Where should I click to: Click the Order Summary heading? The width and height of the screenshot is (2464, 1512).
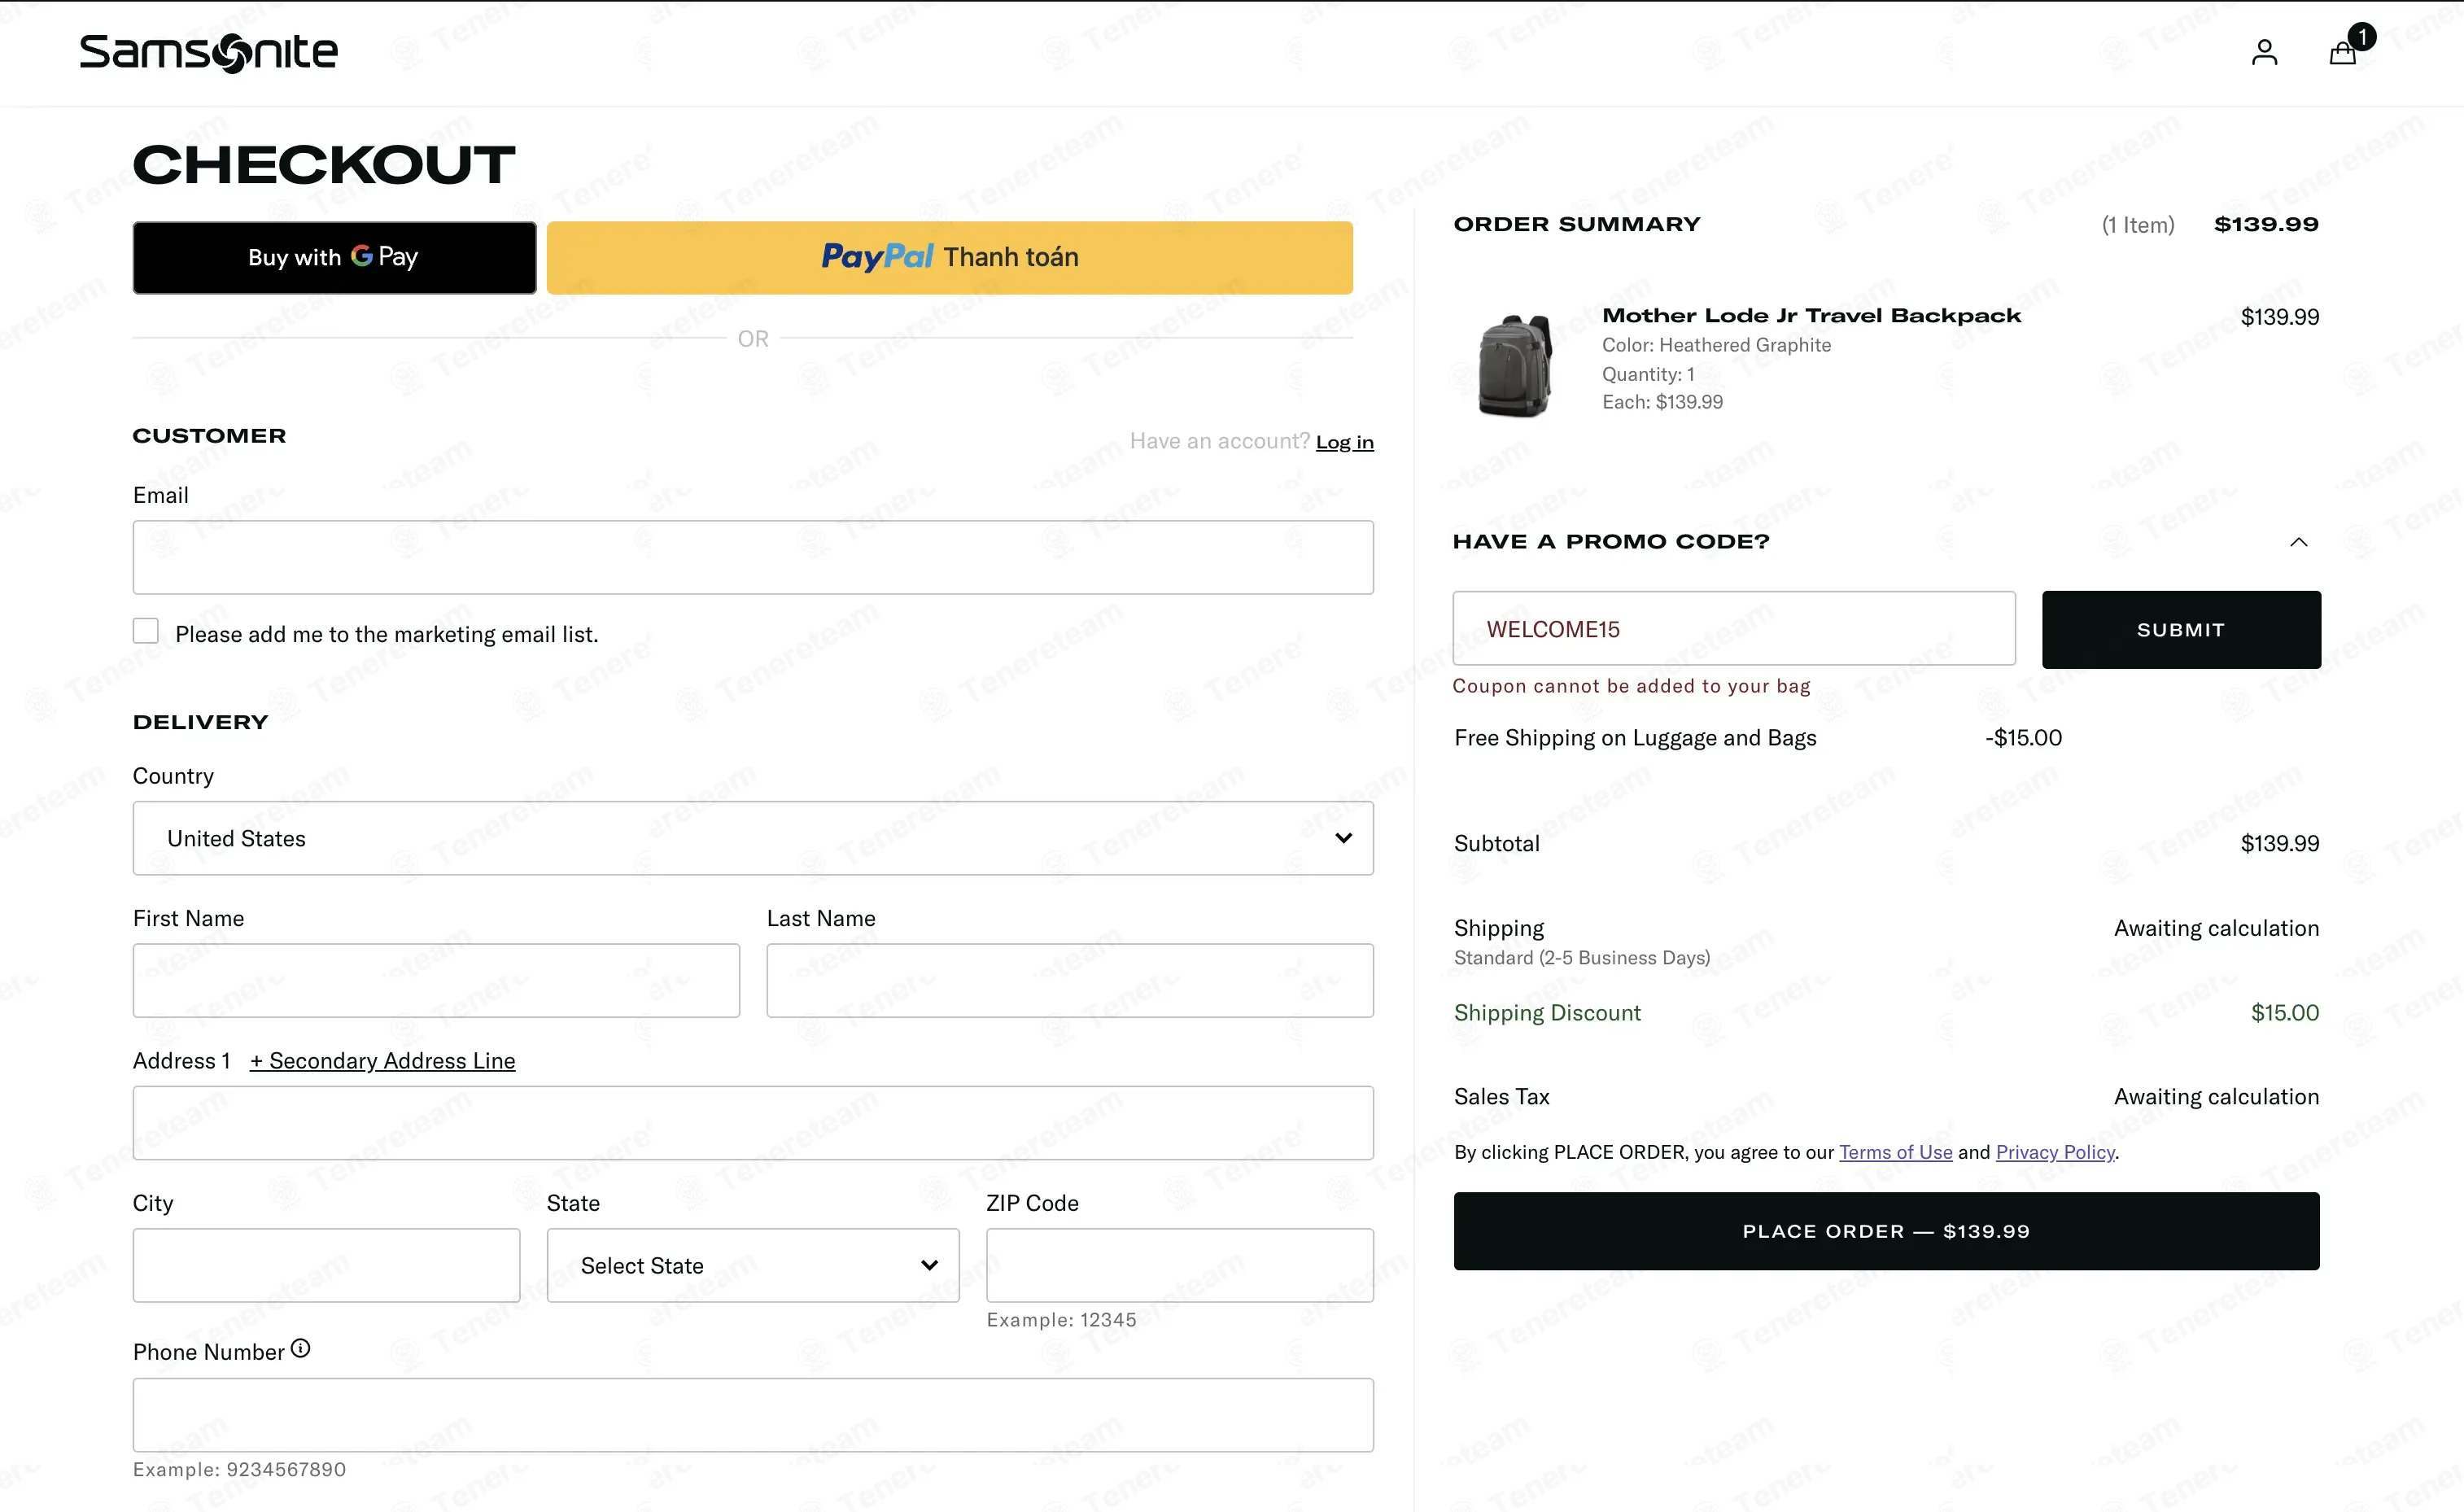point(1577,224)
